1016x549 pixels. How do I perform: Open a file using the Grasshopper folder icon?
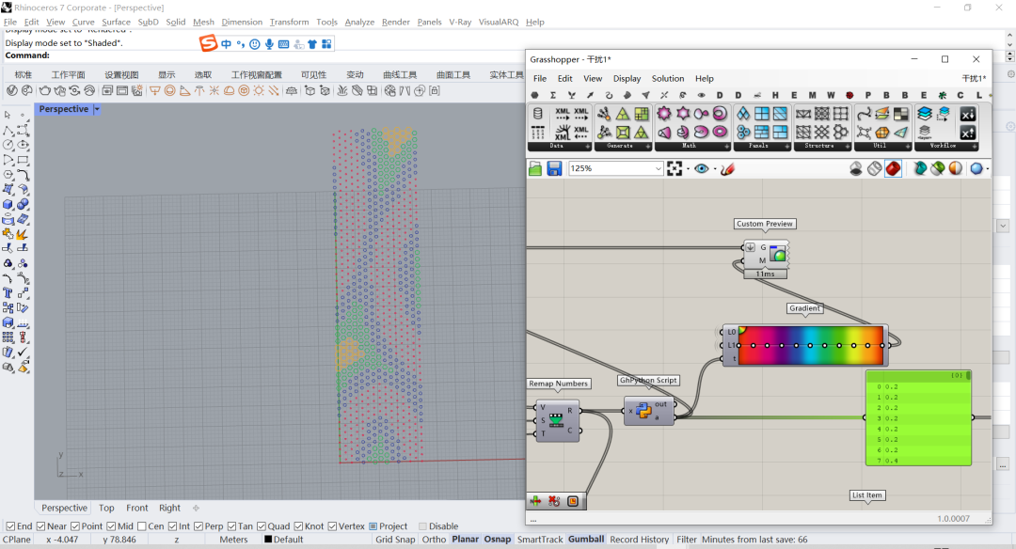point(535,168)
